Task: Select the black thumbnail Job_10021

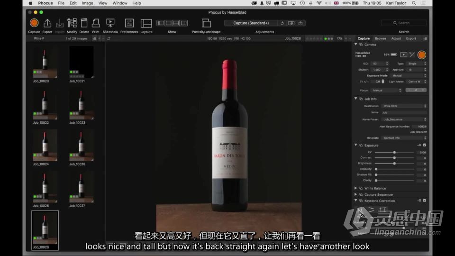Action: (x=81, y=62)
